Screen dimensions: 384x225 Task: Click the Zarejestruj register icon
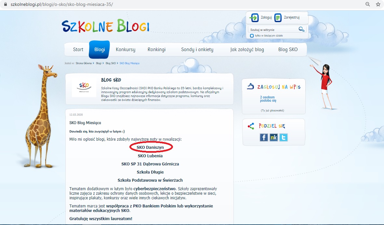point(278,18)
